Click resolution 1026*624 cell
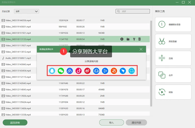 64,20
